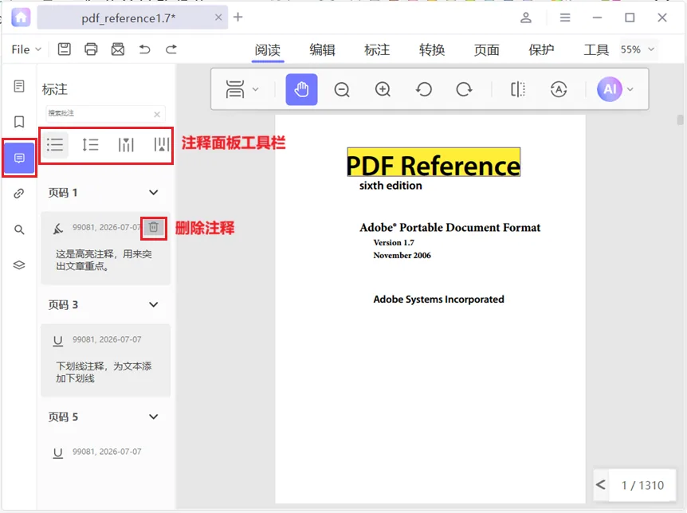Switch to the 转换 tab

coord(432,50)
